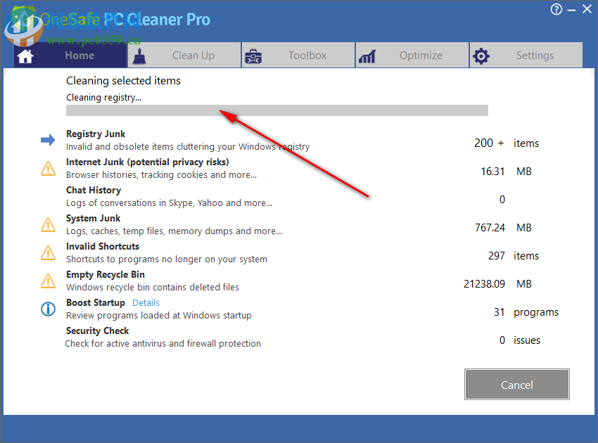Click the Optimize bar-chart icon
The width and height of the screenshot is (598, 443).
(367, 55)
